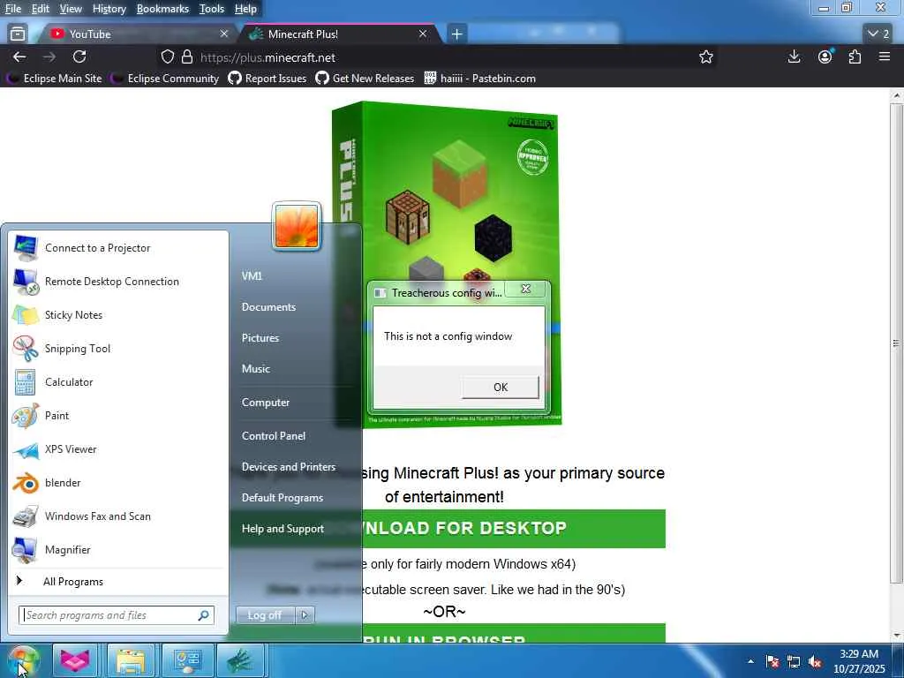Launch Calculator from Start menu
The image size is (904, 678).
click(x=118, y=381)
